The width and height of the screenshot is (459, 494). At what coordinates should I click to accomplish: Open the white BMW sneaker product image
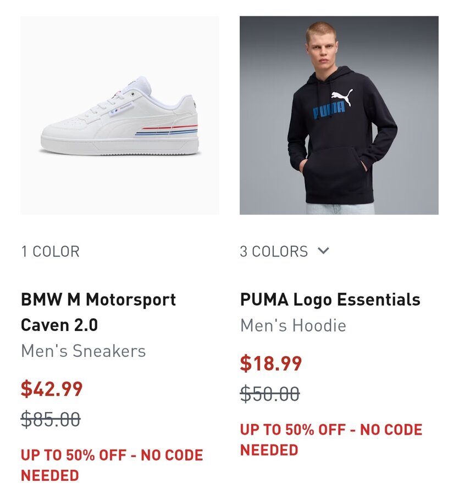pyautogui.click(x=120, y=115)
